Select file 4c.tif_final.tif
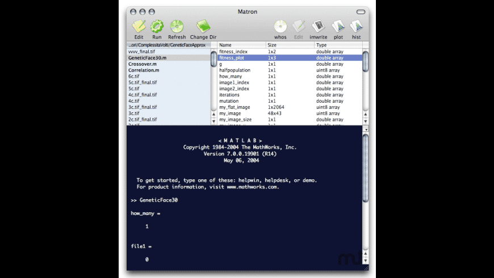The height and width of the screenshot is (278, 494). coord(169,95)
